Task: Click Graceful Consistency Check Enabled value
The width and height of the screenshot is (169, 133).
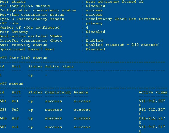Action: [94, 41]
